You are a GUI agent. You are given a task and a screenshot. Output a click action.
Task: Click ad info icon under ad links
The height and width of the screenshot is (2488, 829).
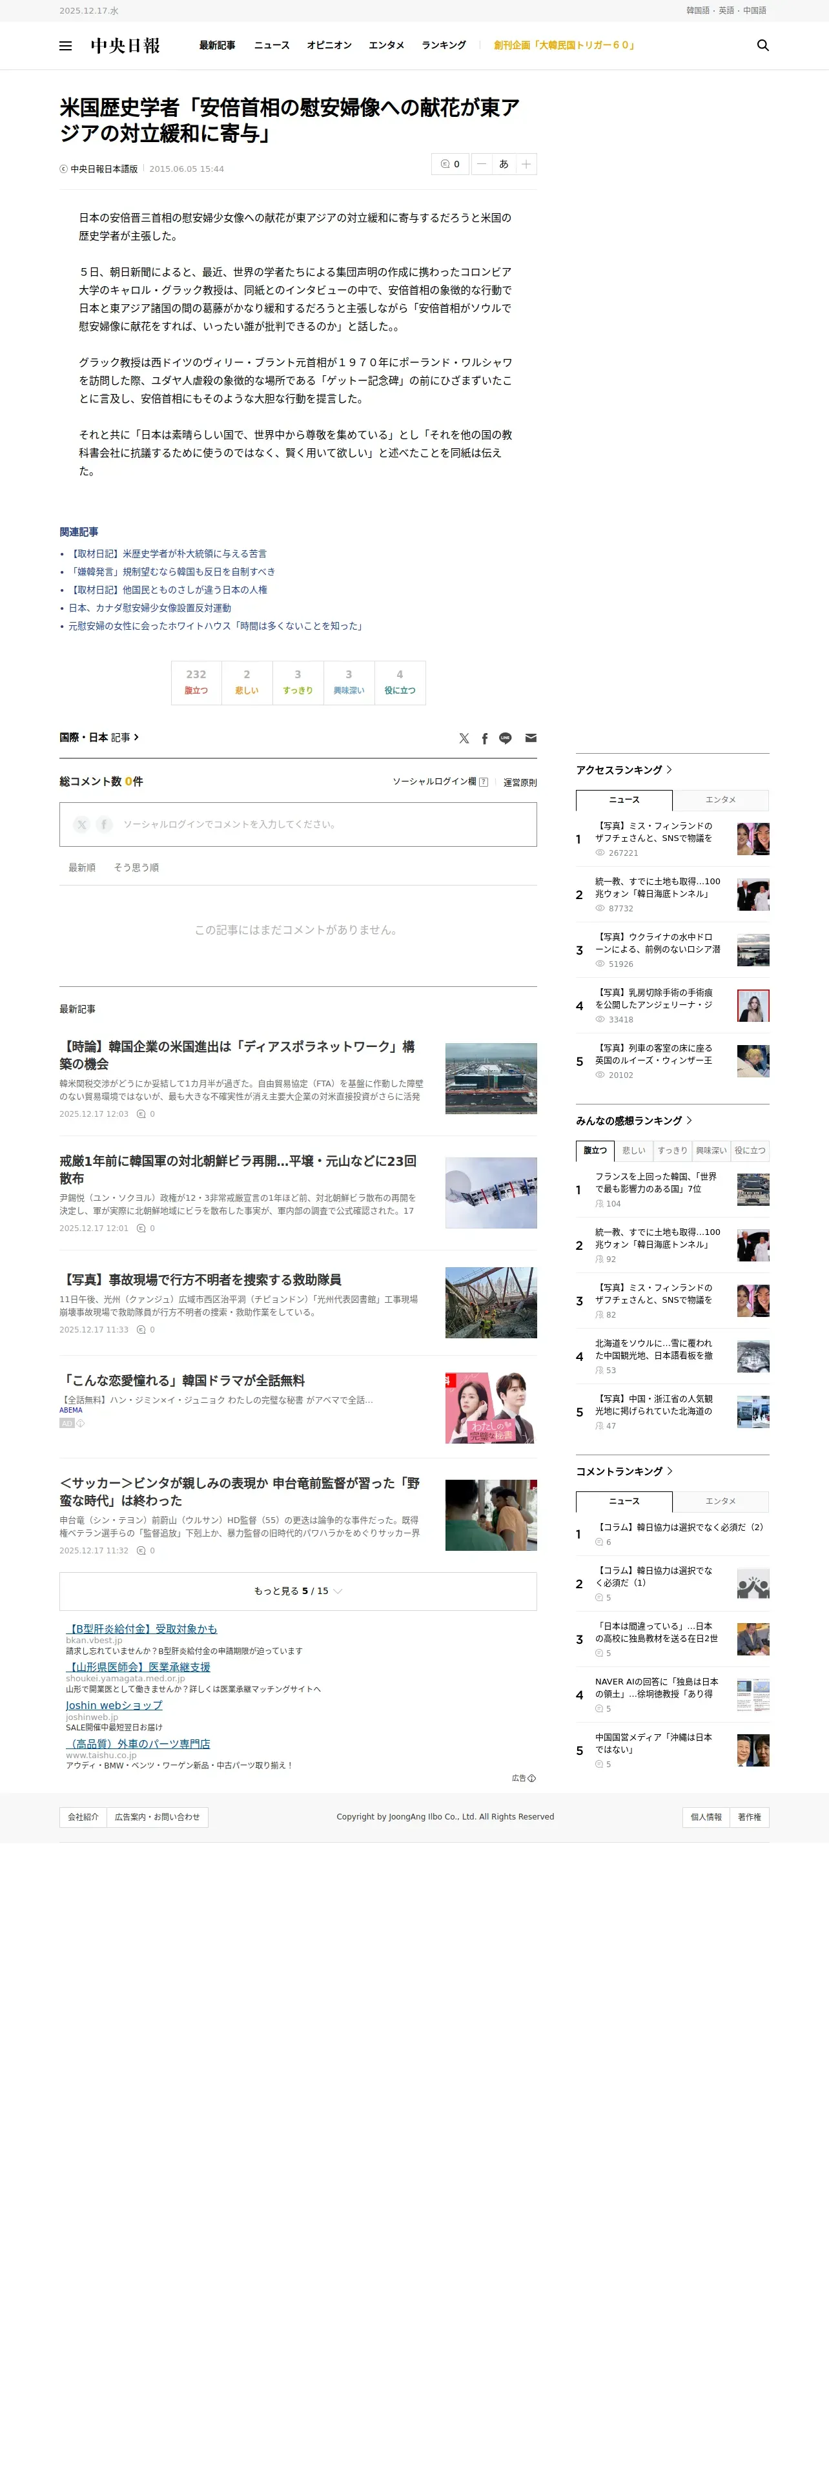(x=532, y=1778)
